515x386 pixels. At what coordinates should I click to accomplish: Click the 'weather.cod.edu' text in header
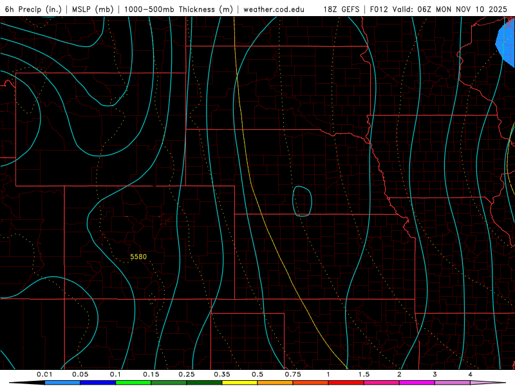[274, 9]
